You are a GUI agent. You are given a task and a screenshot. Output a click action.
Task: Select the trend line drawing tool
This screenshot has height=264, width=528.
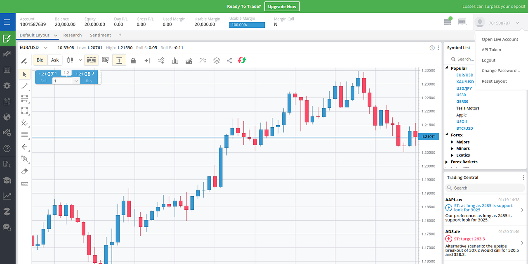[x=25, y=86]
